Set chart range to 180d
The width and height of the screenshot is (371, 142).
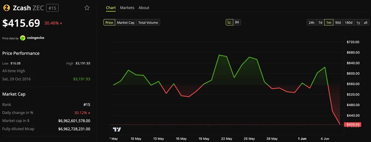click(x=348, y=22)
